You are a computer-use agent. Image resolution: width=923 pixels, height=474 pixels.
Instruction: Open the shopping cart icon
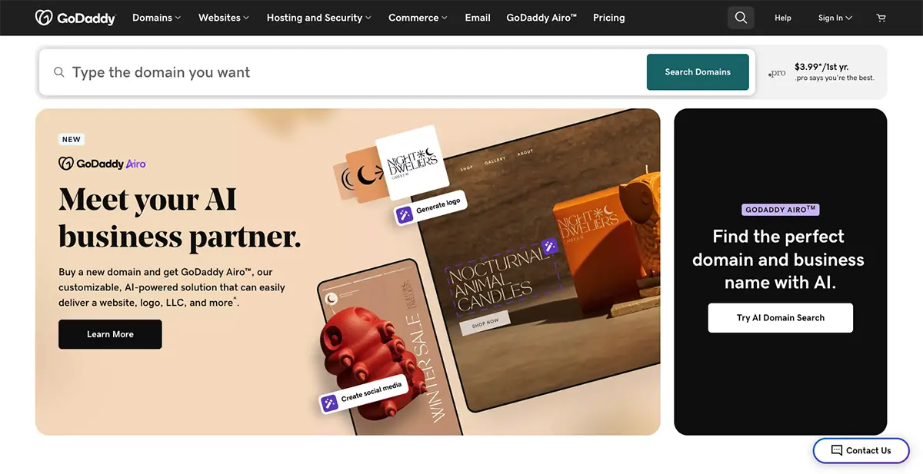(881, 18)
